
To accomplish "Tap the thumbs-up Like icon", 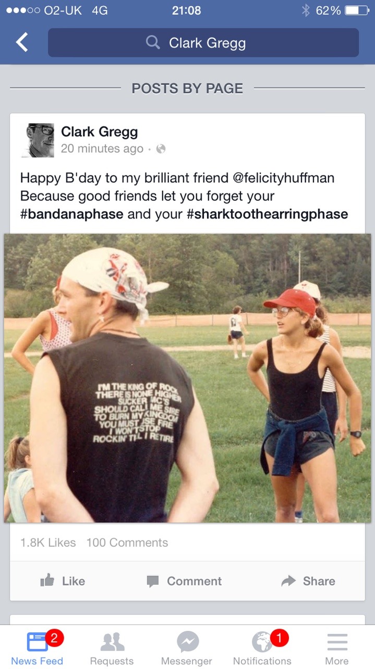I will click(x=47, y=581).
